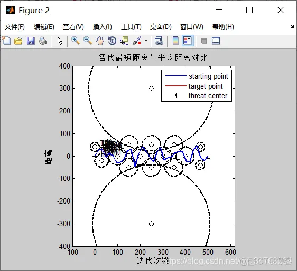Open the 桌面(D) menu

tap(161, 27)
